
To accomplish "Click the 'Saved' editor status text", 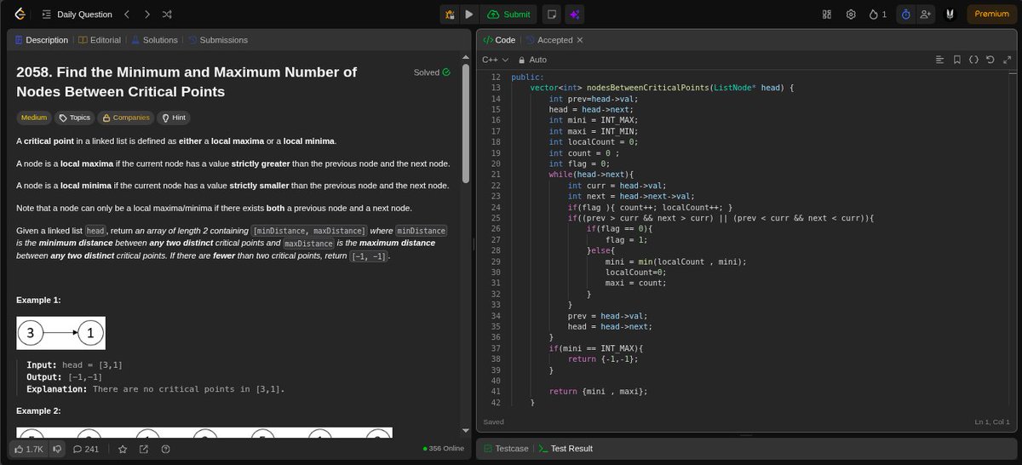I will 493,422.
